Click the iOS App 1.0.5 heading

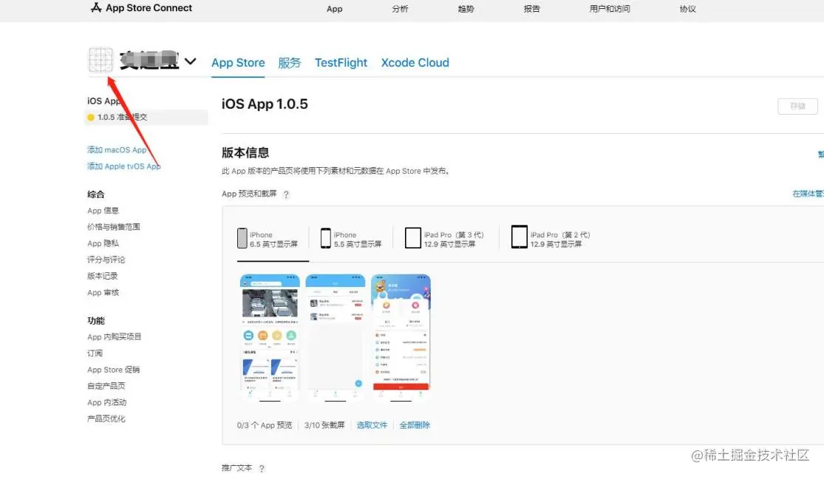[265, 104]
